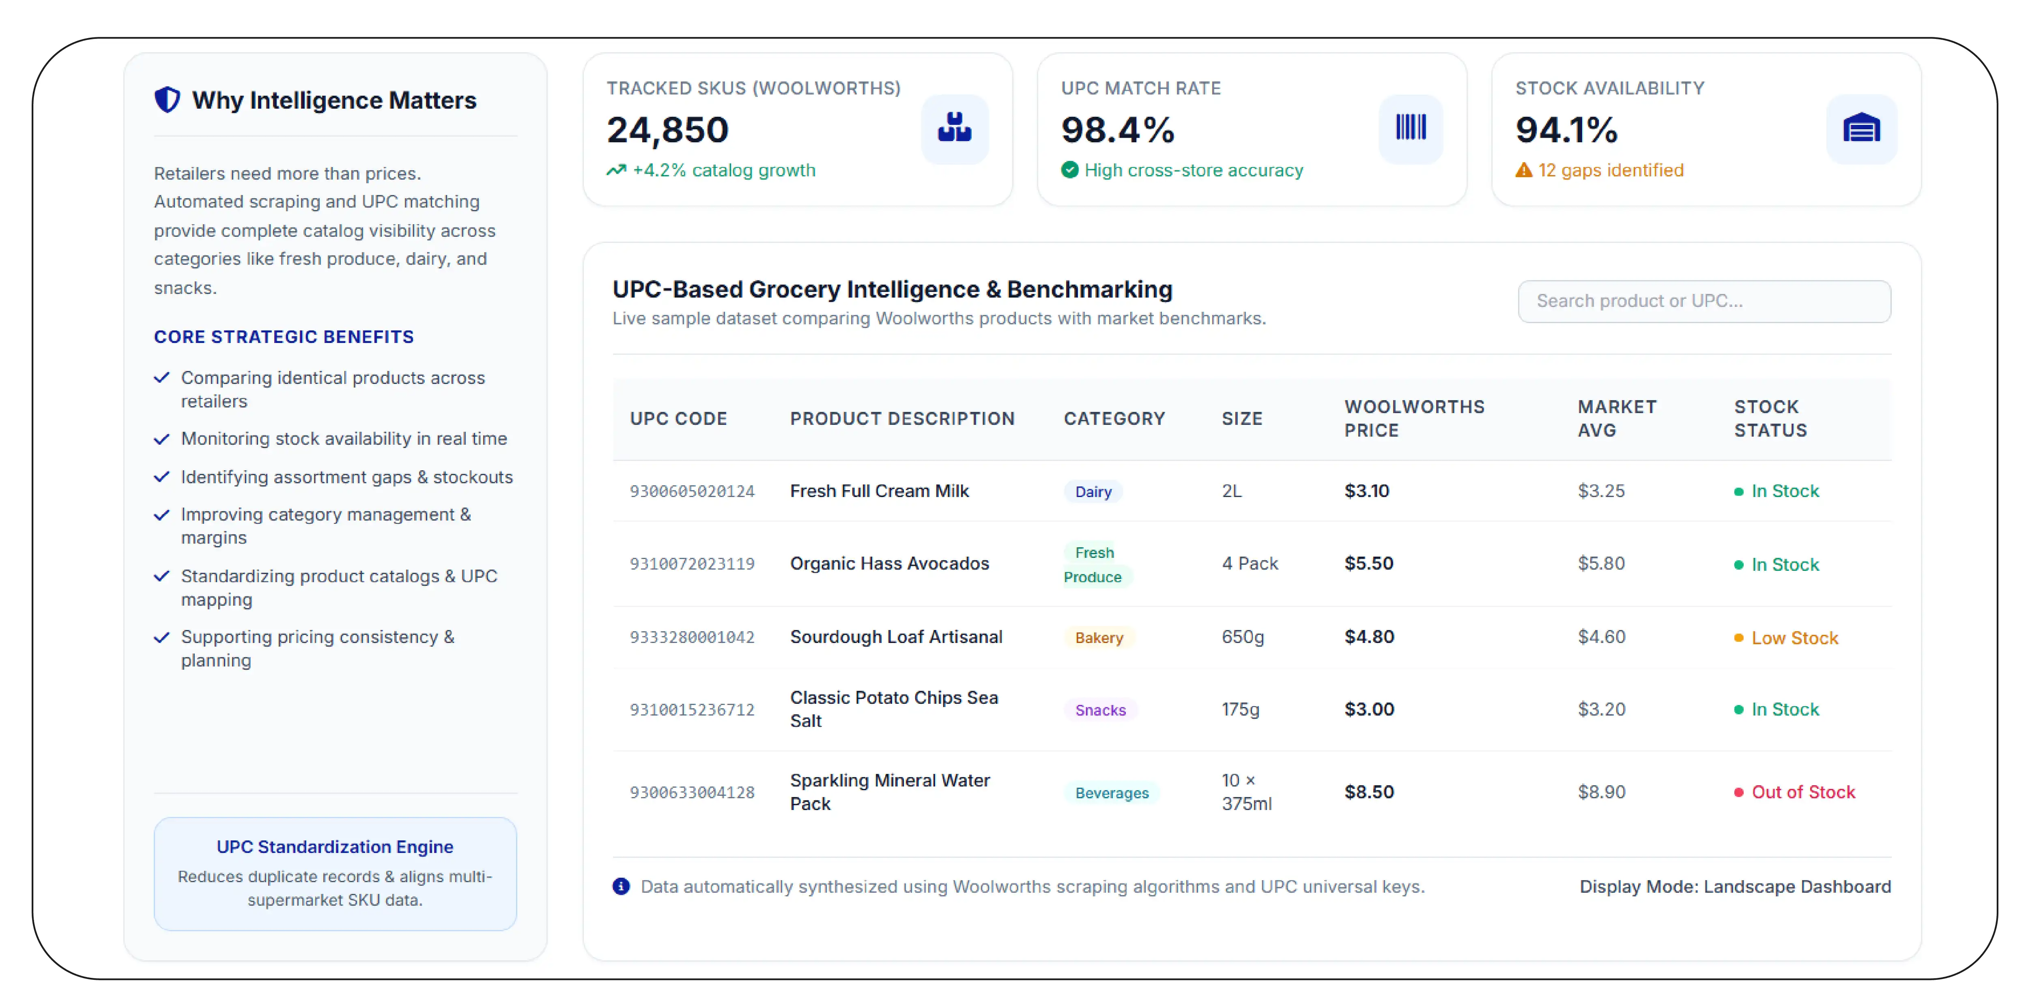Click the 98.4% match rate value
Screen dimensions: 2026x1005
(x=1118, y=130)
